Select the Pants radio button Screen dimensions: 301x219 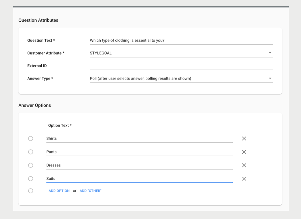tap(31, 152)
